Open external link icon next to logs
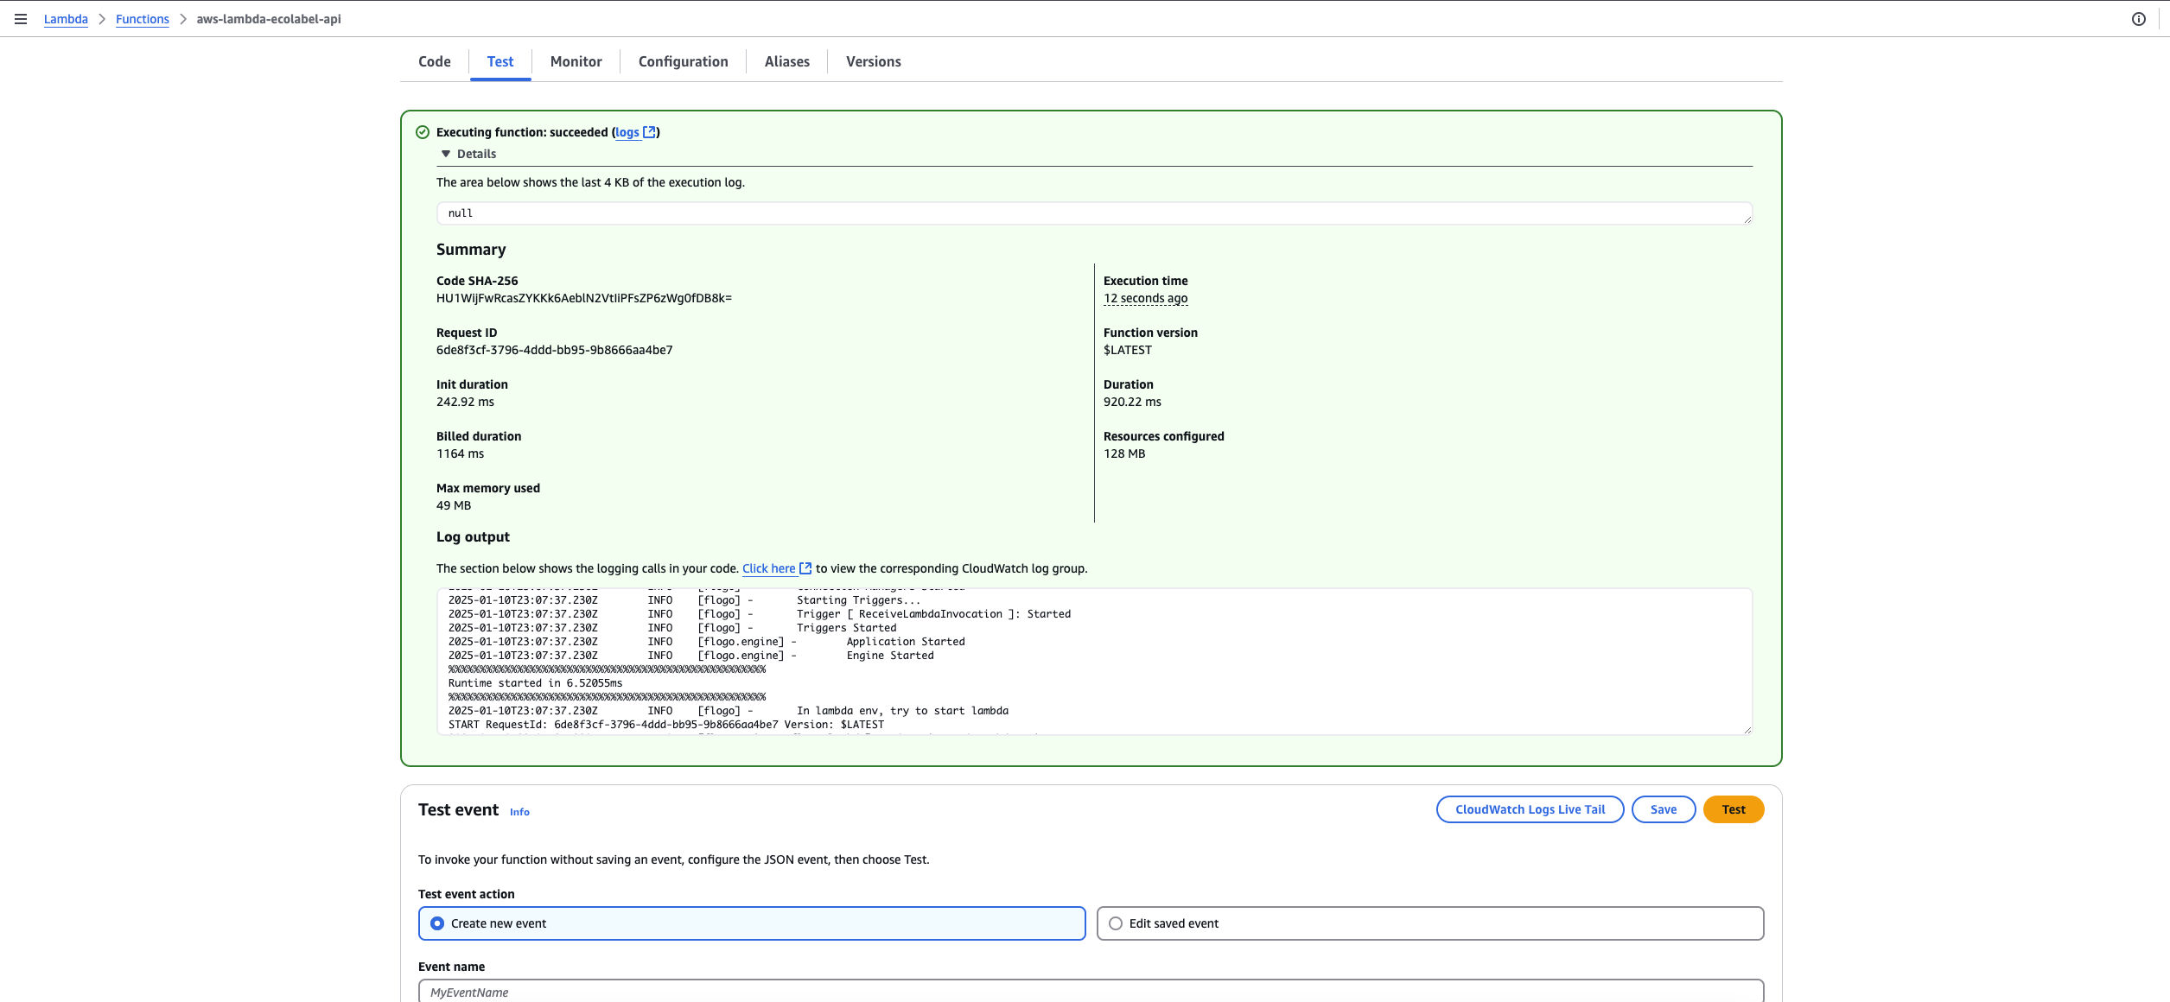Image resolution: width=2170 pixels, height=1002 pixels. (x=649, y=132)
